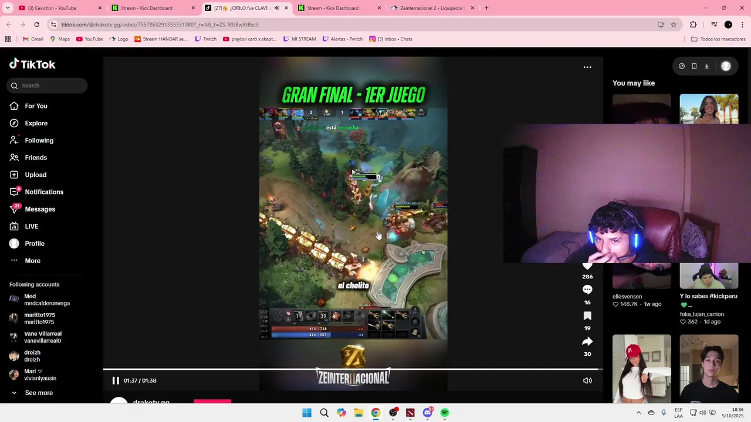
Task: Click the download desktop app icon
Action: (706, 66)
